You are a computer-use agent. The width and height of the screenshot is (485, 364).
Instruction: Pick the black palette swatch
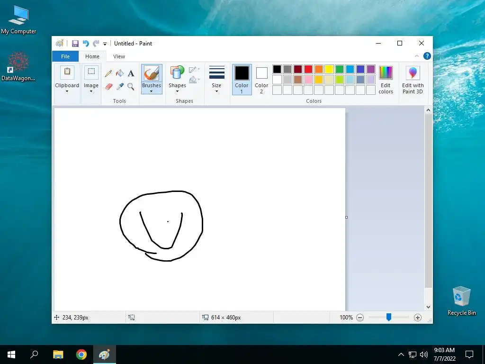point(277,69)
